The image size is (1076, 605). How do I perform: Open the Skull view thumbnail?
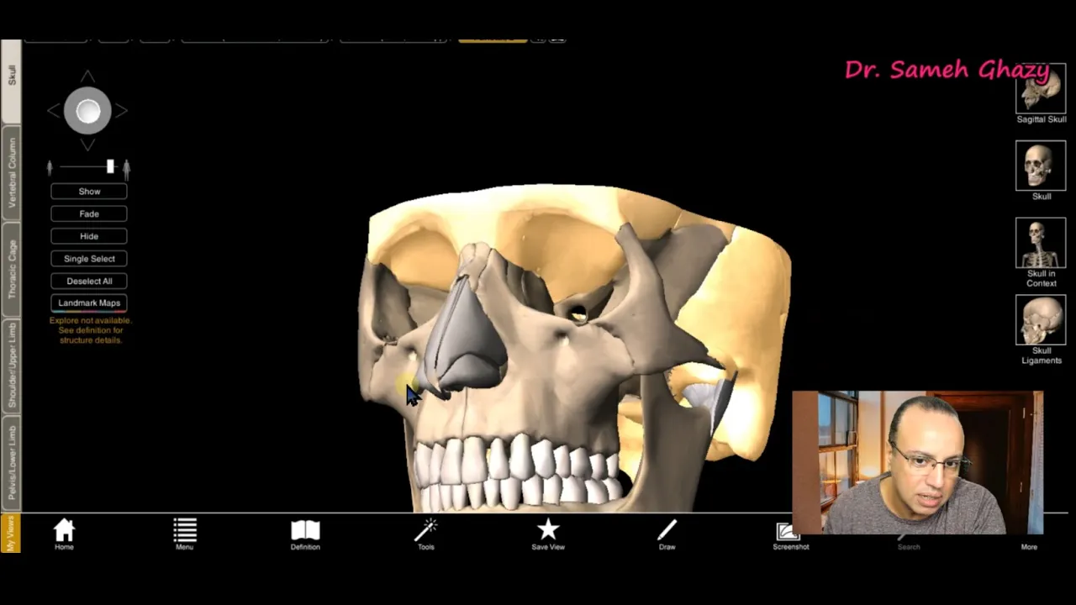[x=1041, y=171]
